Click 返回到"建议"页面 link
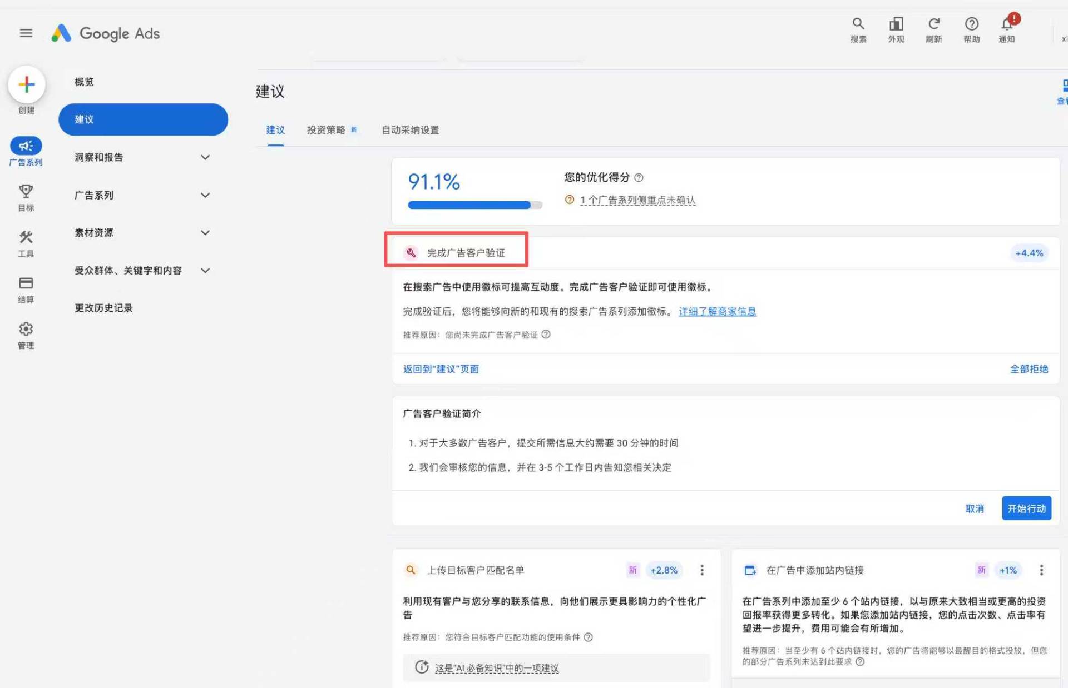 441,369
